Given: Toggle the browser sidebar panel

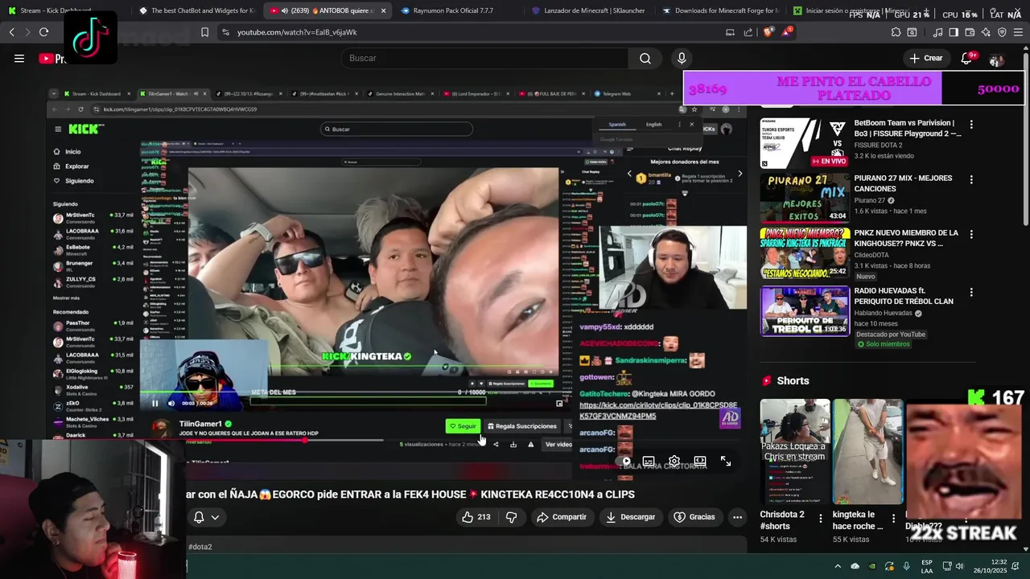Looking at the screenshot, I should tap(954, 32).
